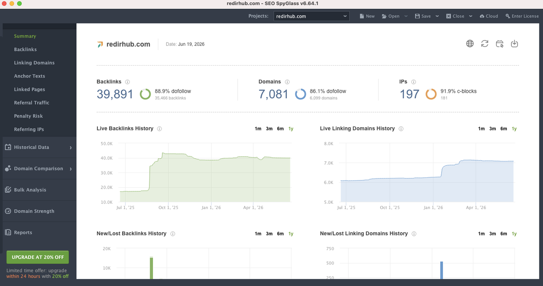Click the Cloud label in toolbar

(492, 16)
